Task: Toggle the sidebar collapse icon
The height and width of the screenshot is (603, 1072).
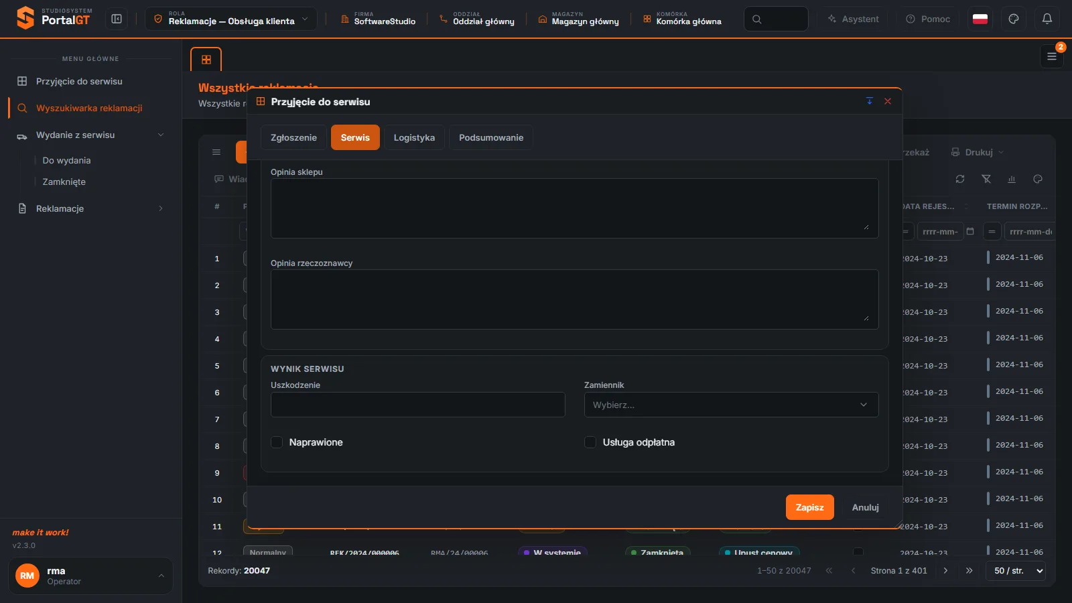Action: (x=117, y=19)
